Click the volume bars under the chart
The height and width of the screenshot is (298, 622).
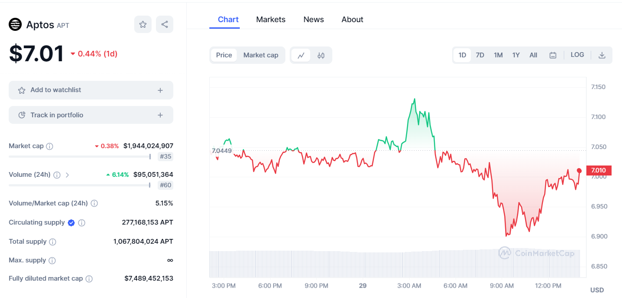coord(394,264)
